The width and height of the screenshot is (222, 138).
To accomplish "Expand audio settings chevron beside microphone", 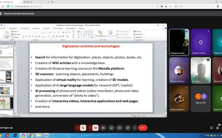I will coord(78,128).
